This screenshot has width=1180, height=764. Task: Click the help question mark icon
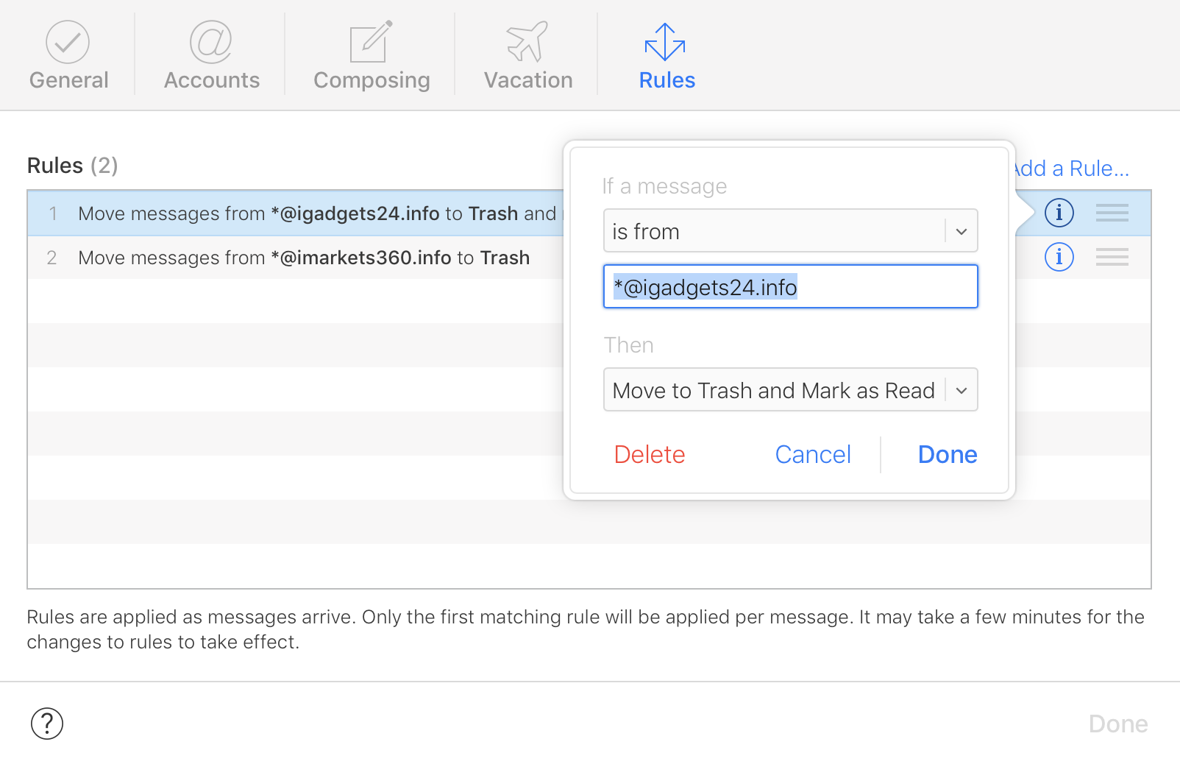(x=47, y=724)
